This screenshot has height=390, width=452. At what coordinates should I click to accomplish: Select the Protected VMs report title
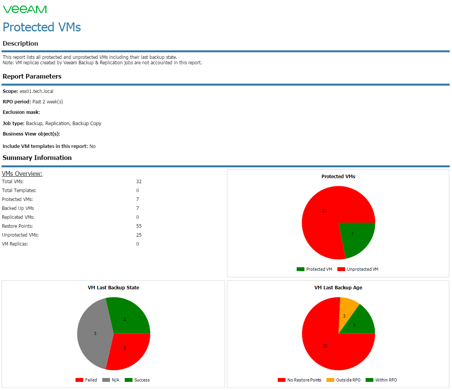tap(42, 27)
